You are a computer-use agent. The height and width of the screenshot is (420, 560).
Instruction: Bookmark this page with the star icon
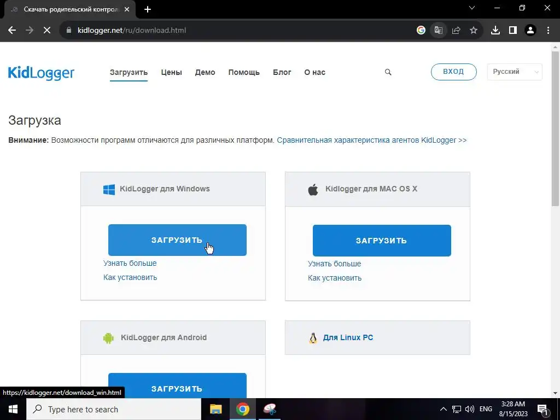pyautogui.click(x=474, y=31)
